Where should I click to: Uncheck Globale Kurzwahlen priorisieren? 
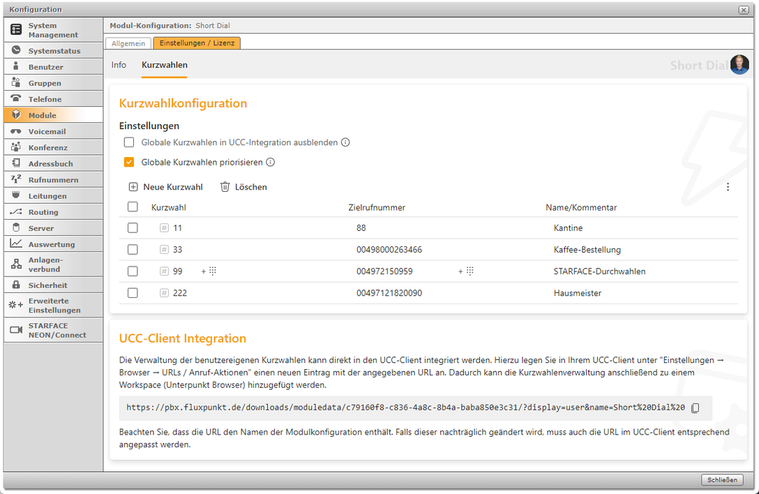click(129, 163)
